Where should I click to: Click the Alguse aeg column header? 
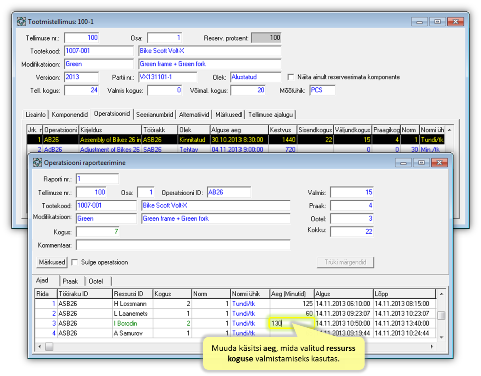[x=239, y=130]
